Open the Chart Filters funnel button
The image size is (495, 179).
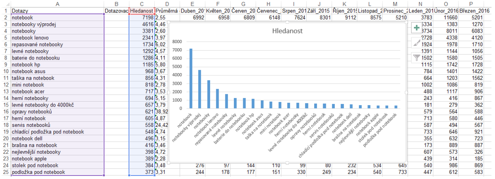pos(417,58)
